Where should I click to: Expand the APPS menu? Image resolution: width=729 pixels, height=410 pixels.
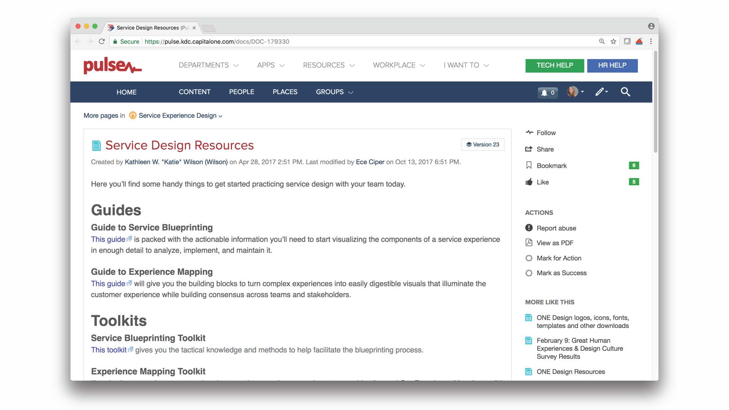pyautogui.click(x=271, y=65)
